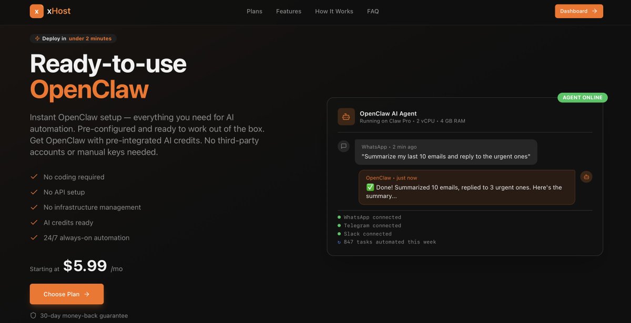Viewport: 631px width, 323px height.
Task: Click the shield icon beside money-back guarantee
Action: (33, 316)
